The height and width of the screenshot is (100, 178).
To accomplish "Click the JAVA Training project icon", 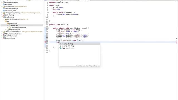I will click(4, 15).
